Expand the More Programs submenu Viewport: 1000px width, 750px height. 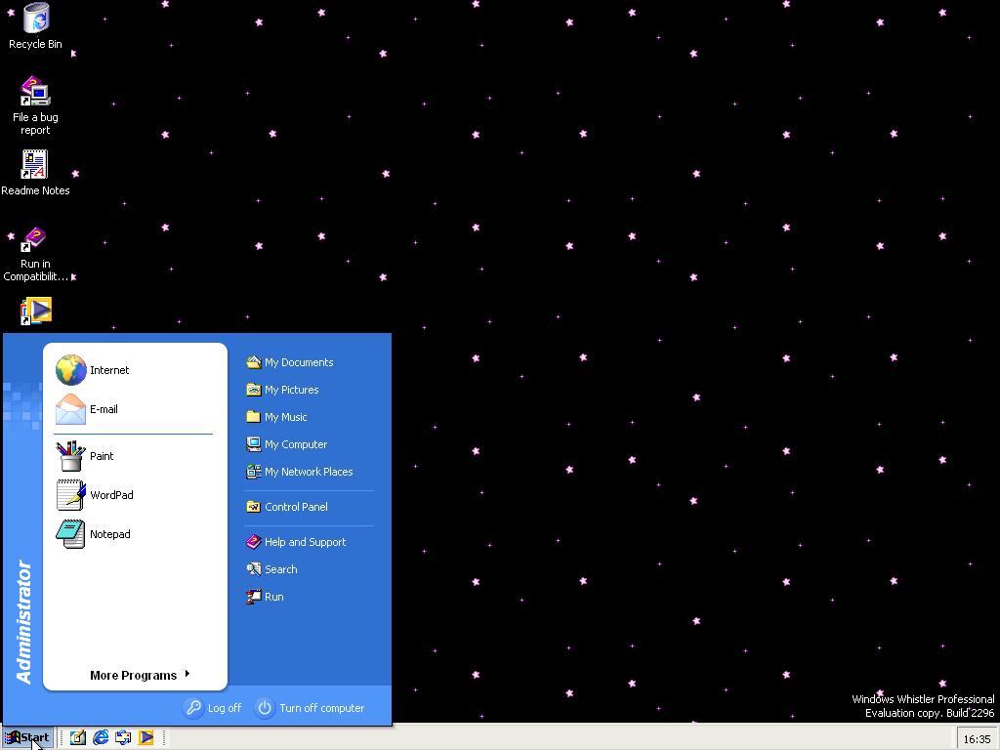(x=139, y=675)
